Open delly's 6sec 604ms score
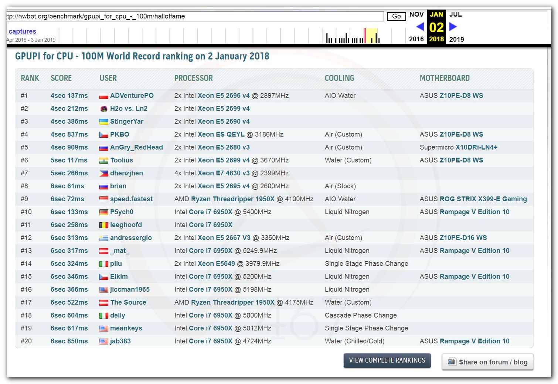 click(69, 315)
